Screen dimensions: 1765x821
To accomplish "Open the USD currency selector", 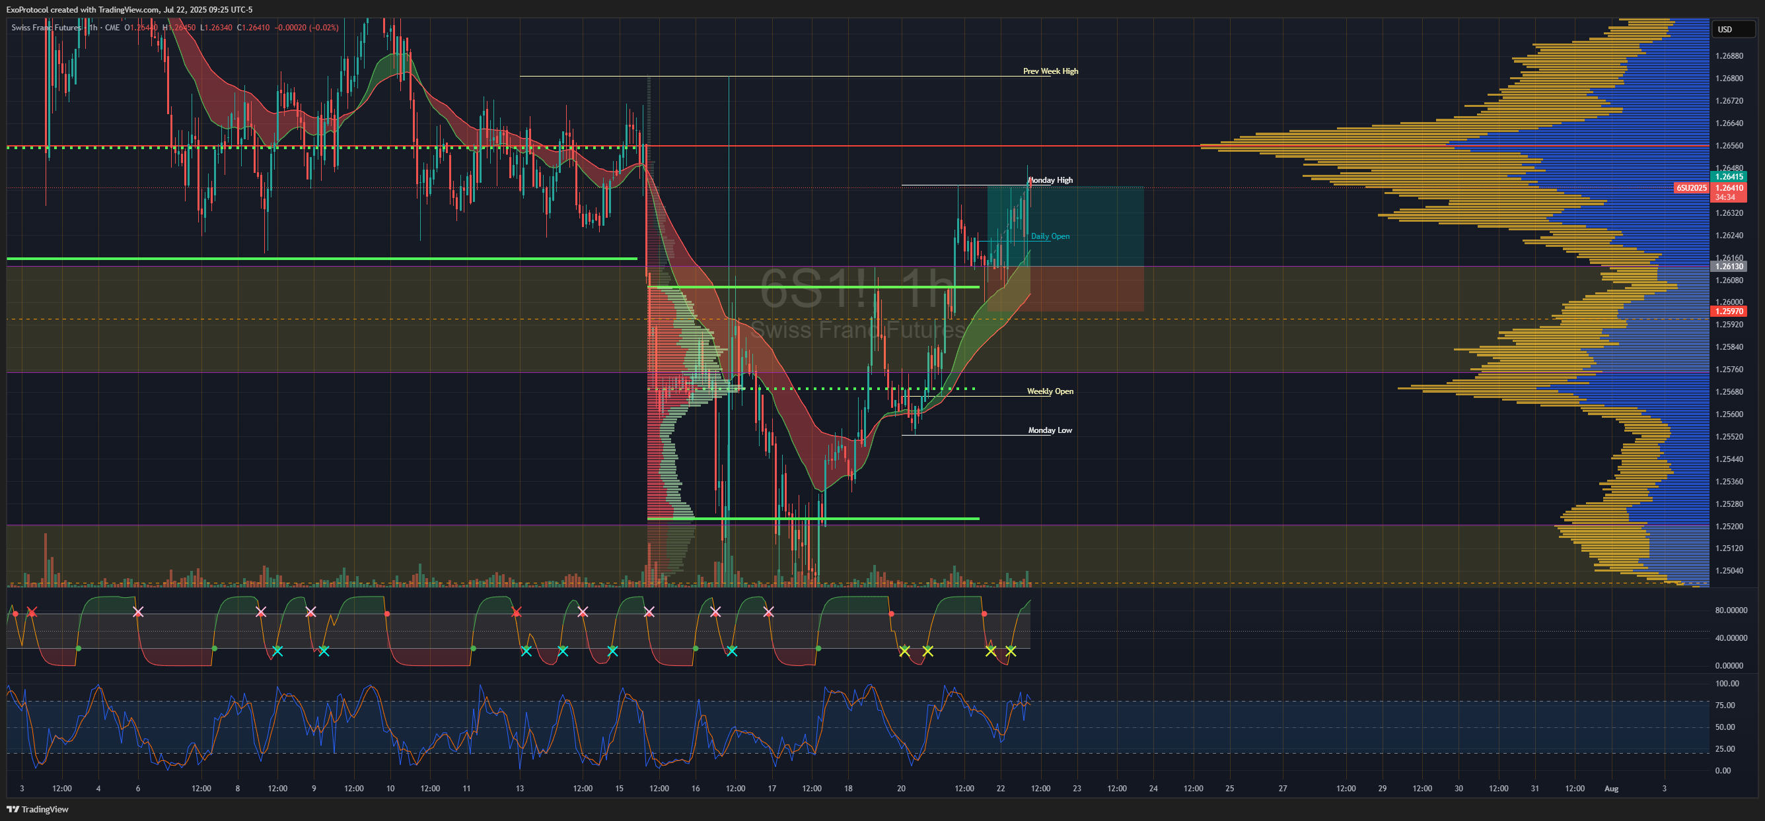I will (x=1733, y=29).
